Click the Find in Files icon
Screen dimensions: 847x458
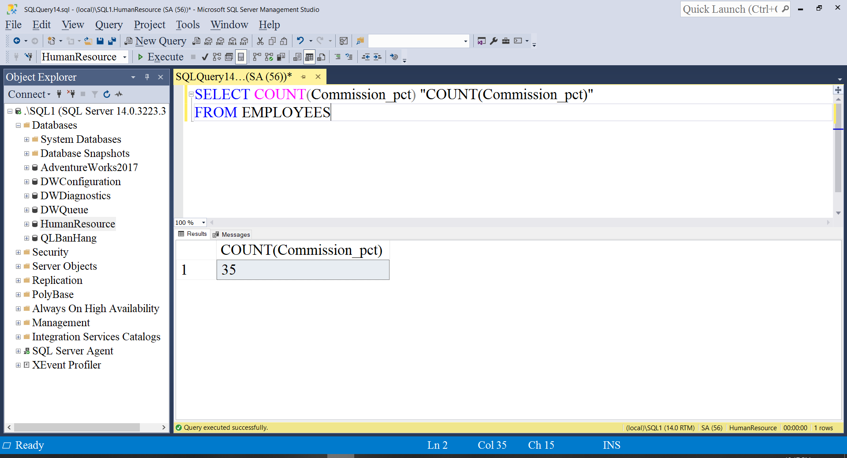click(x=360, y=41)
